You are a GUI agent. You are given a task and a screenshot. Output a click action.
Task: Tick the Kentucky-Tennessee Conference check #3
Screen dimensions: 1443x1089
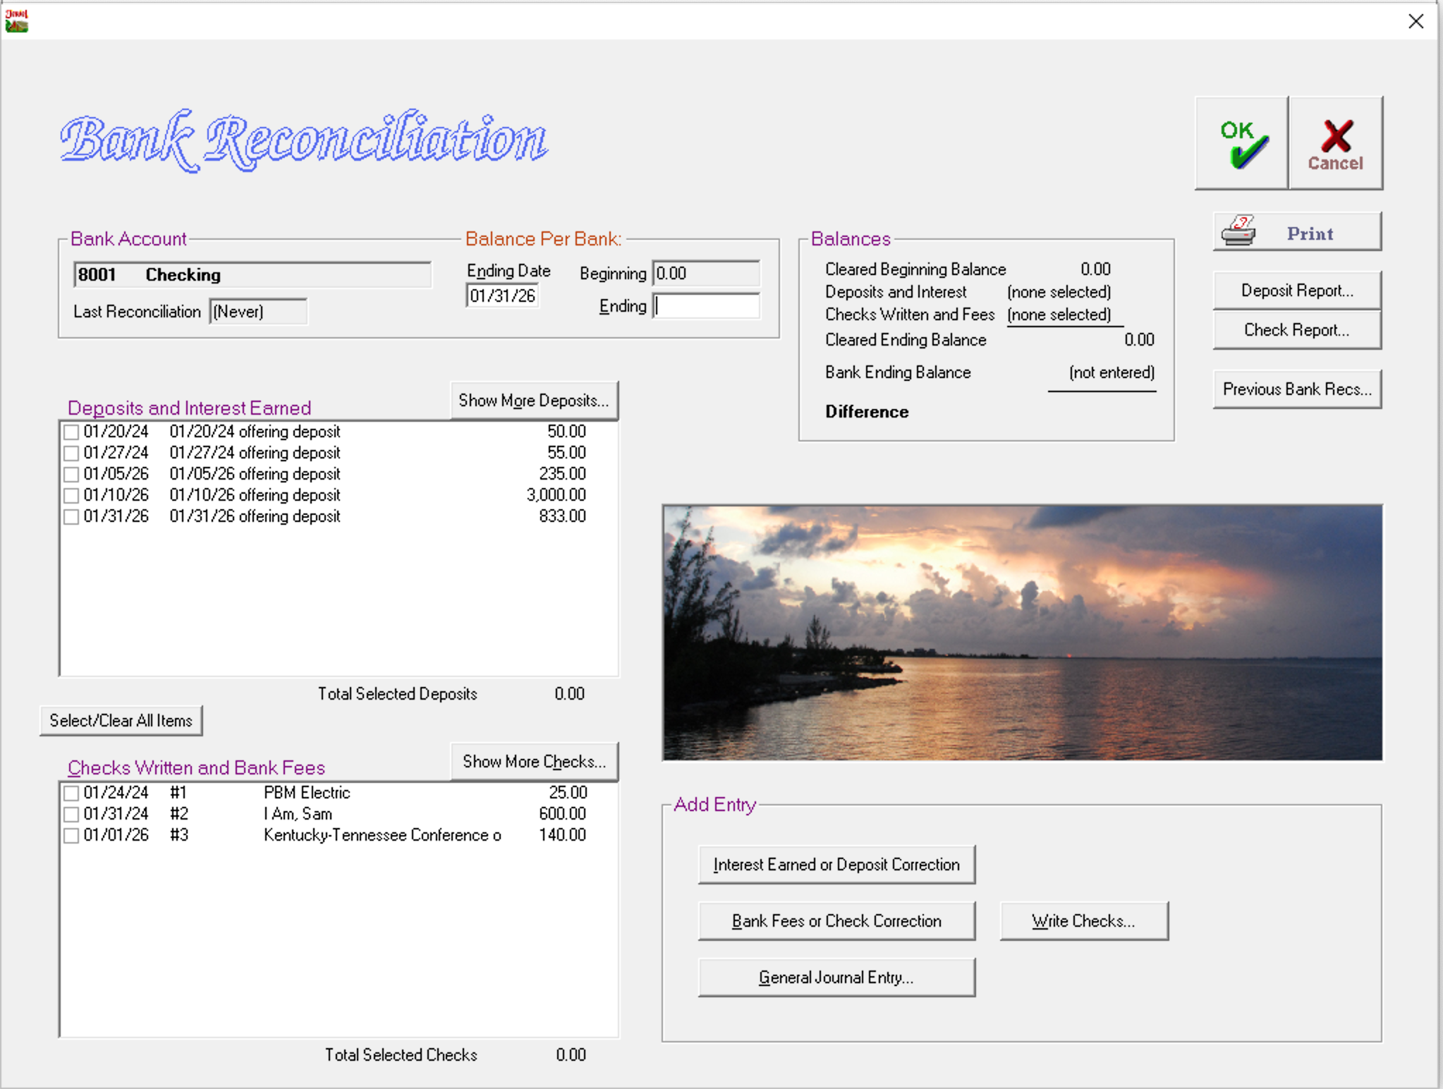(x=71, y=835)
